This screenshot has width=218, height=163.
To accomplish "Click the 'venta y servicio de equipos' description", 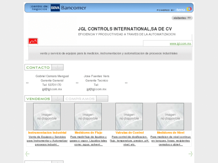I will [x=109, y=53].
